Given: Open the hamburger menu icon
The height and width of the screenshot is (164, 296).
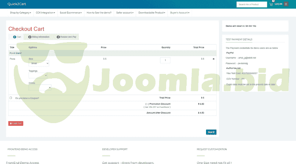Looking at the screenshot, I should [x=286, y=4].
